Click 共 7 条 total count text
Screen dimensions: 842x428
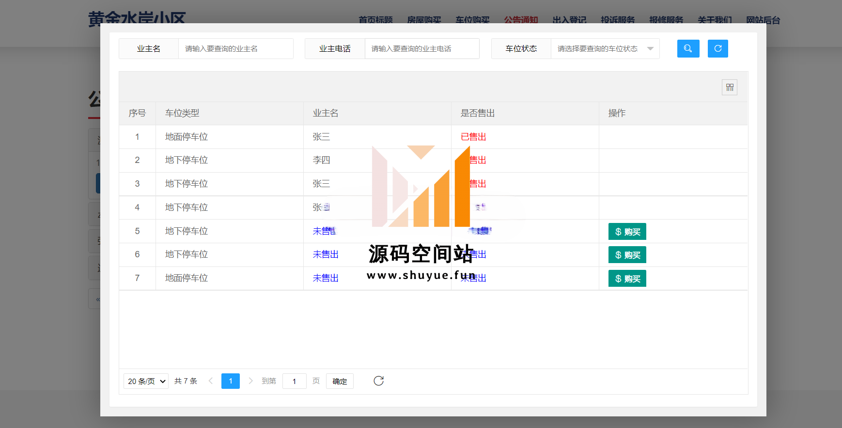click(x=186, y=381)
